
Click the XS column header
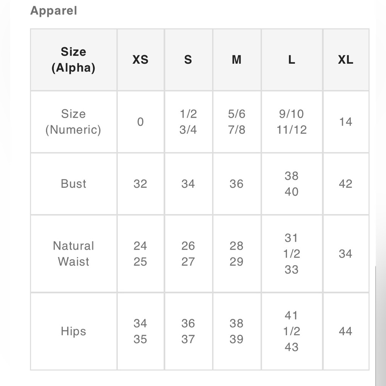click(140, 60)
